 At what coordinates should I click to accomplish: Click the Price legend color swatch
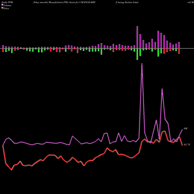[2, 8]
